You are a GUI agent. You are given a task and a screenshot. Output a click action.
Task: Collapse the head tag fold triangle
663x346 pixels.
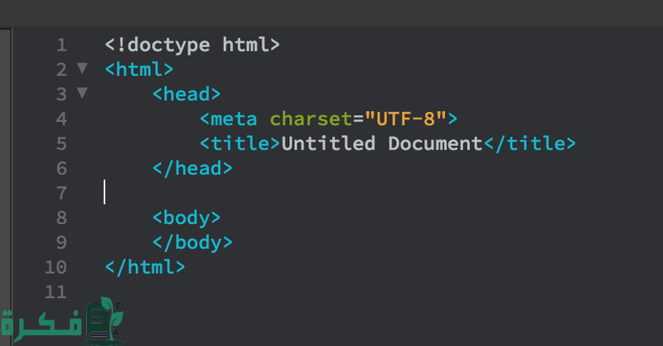coord(81,93)
